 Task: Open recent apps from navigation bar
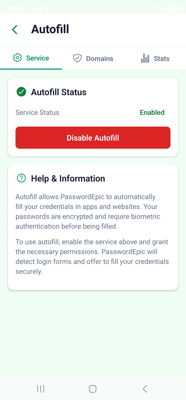coord(41,389)
